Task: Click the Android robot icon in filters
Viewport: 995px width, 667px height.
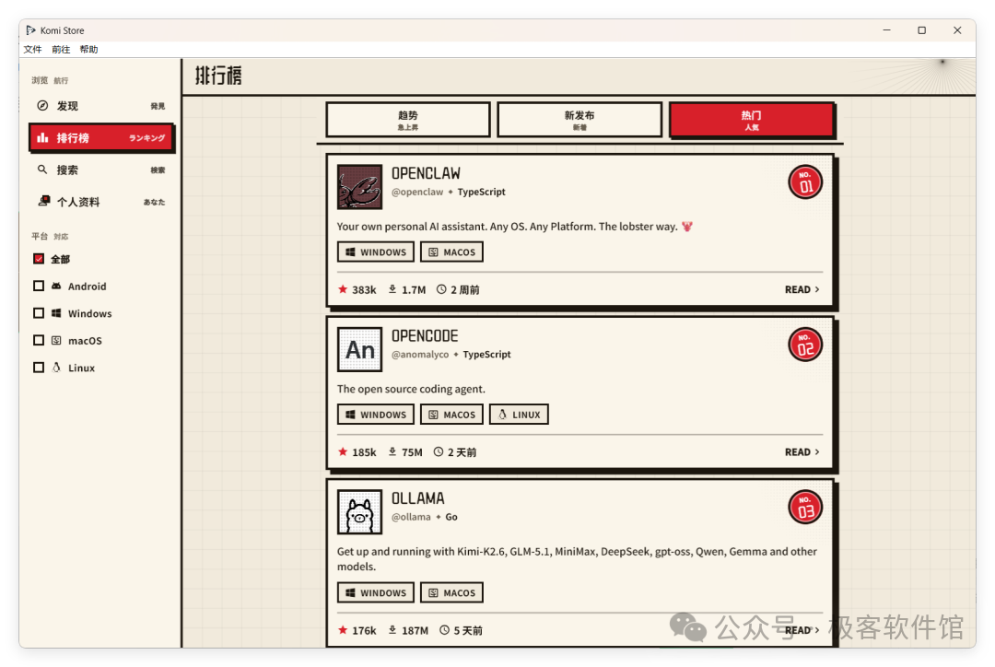Action: [56, 287]
